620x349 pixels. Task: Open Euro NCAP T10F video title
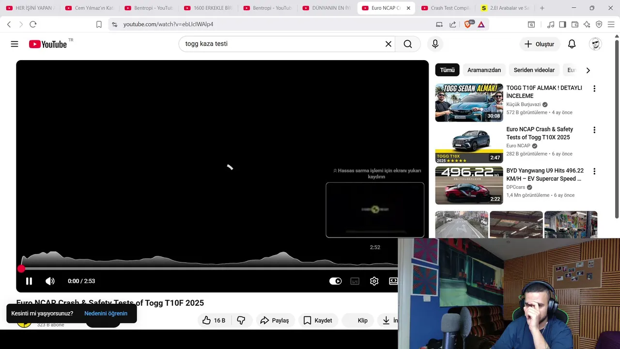110,303
